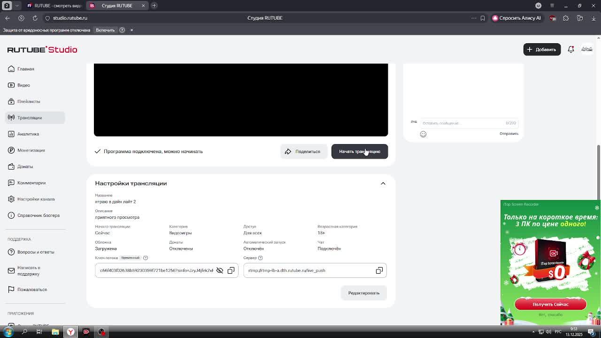Open Настройки канала settings
601x338 pixels.
35,199
